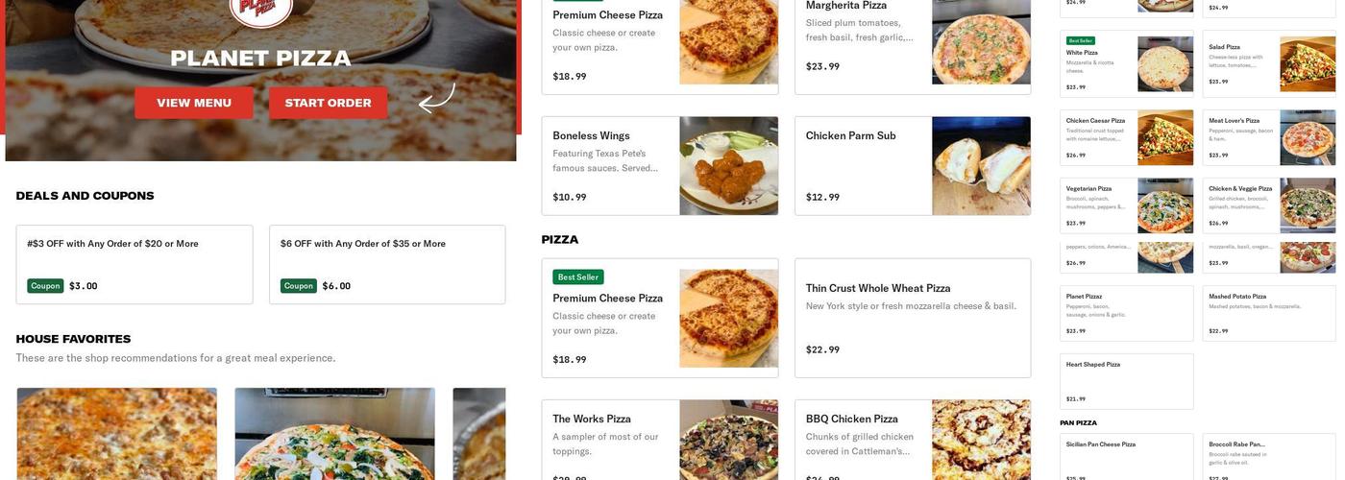Click the VIEW MENU button
The height and width of the screenshot is (480, 1345).
tap(194, 103)
